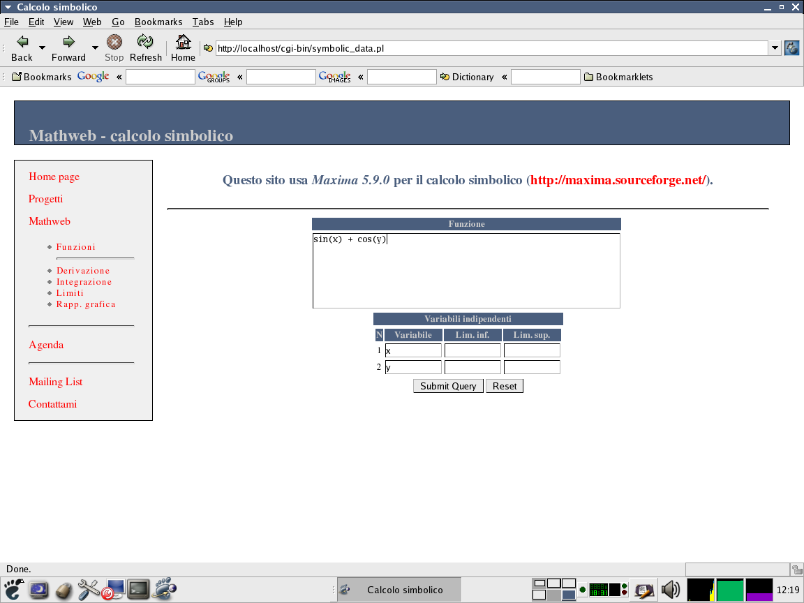Click the Back arrow icon

click(22, 42)
